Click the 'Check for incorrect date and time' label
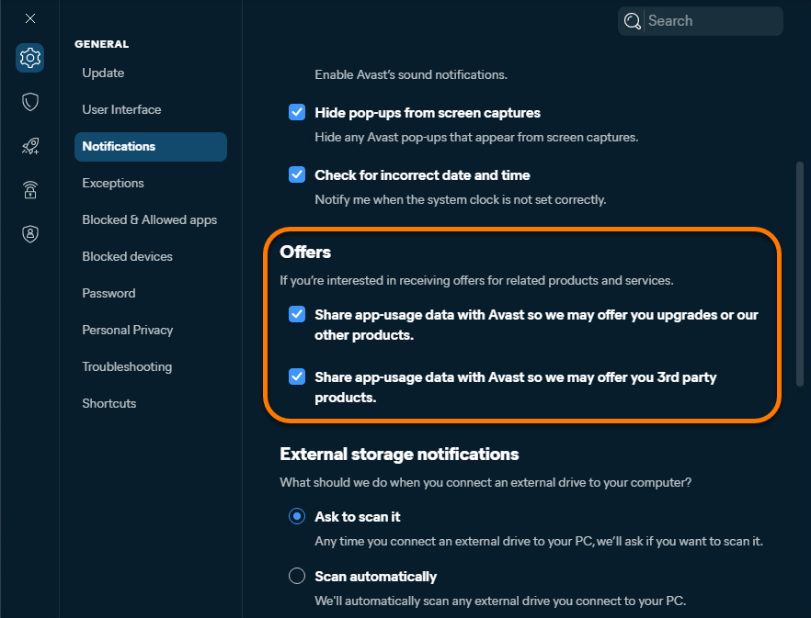The width and height of the screenshot is (811, 618). [x=422, y=175]
